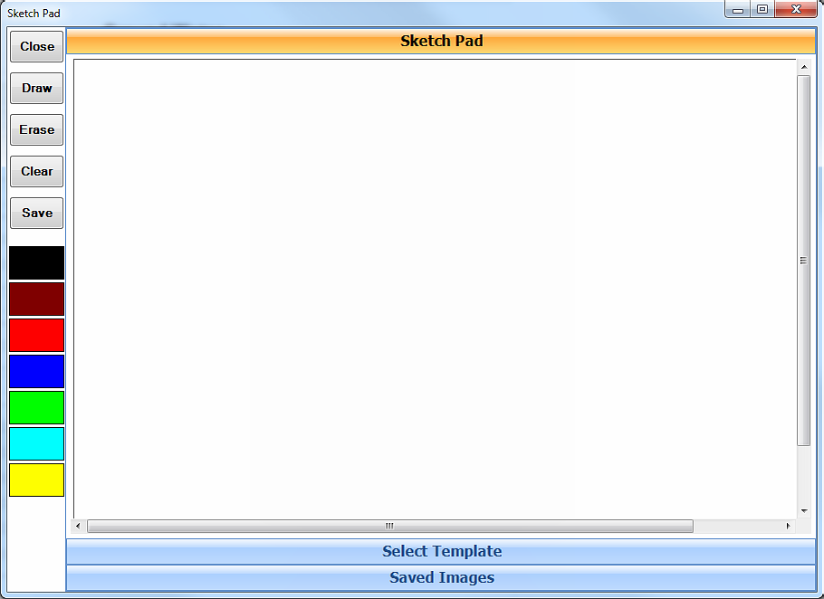This screenshot has width=824, height=599.
Task: Click the Sketch Pad header bar
Action: coord(441,41)
